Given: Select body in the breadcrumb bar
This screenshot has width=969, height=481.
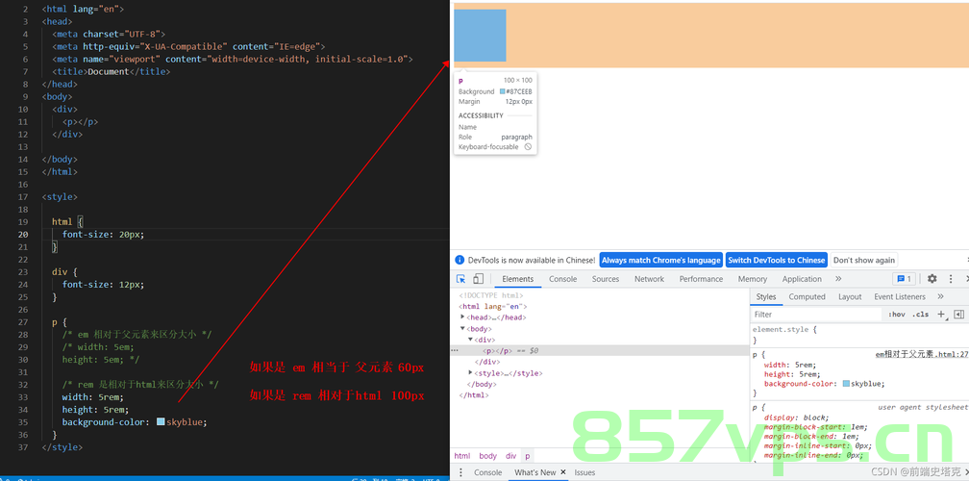Looking at the screenshot, I should 487,456.
